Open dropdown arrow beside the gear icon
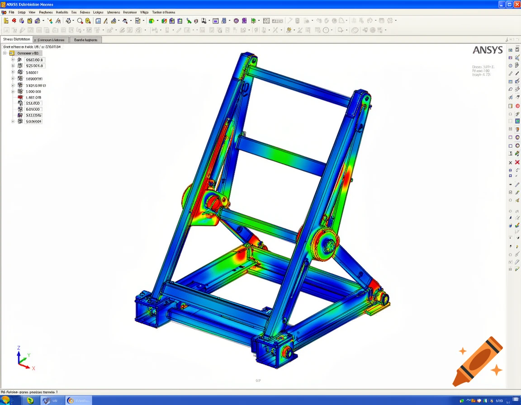521x405 pixels. 396,21
